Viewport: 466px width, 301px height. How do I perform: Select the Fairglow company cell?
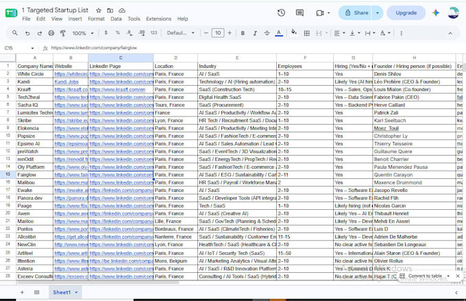pos(35,175)
